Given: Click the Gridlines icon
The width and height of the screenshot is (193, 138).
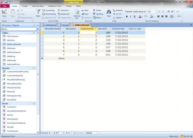Looking at the screenshot, I should click(171, 16).
